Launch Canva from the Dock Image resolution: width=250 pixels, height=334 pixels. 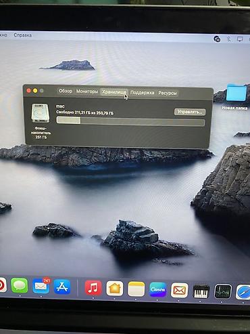coord(157,289)
